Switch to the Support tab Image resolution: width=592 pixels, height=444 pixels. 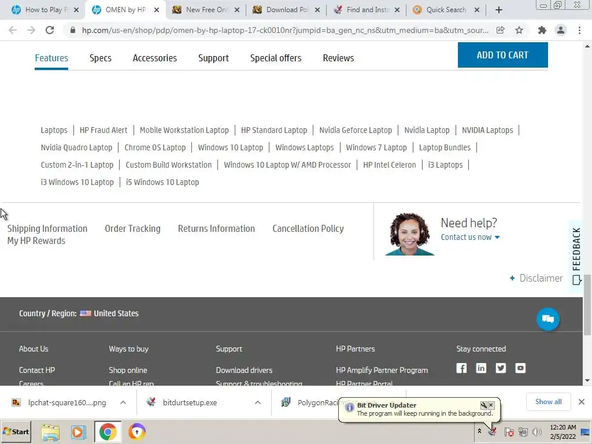213,58
